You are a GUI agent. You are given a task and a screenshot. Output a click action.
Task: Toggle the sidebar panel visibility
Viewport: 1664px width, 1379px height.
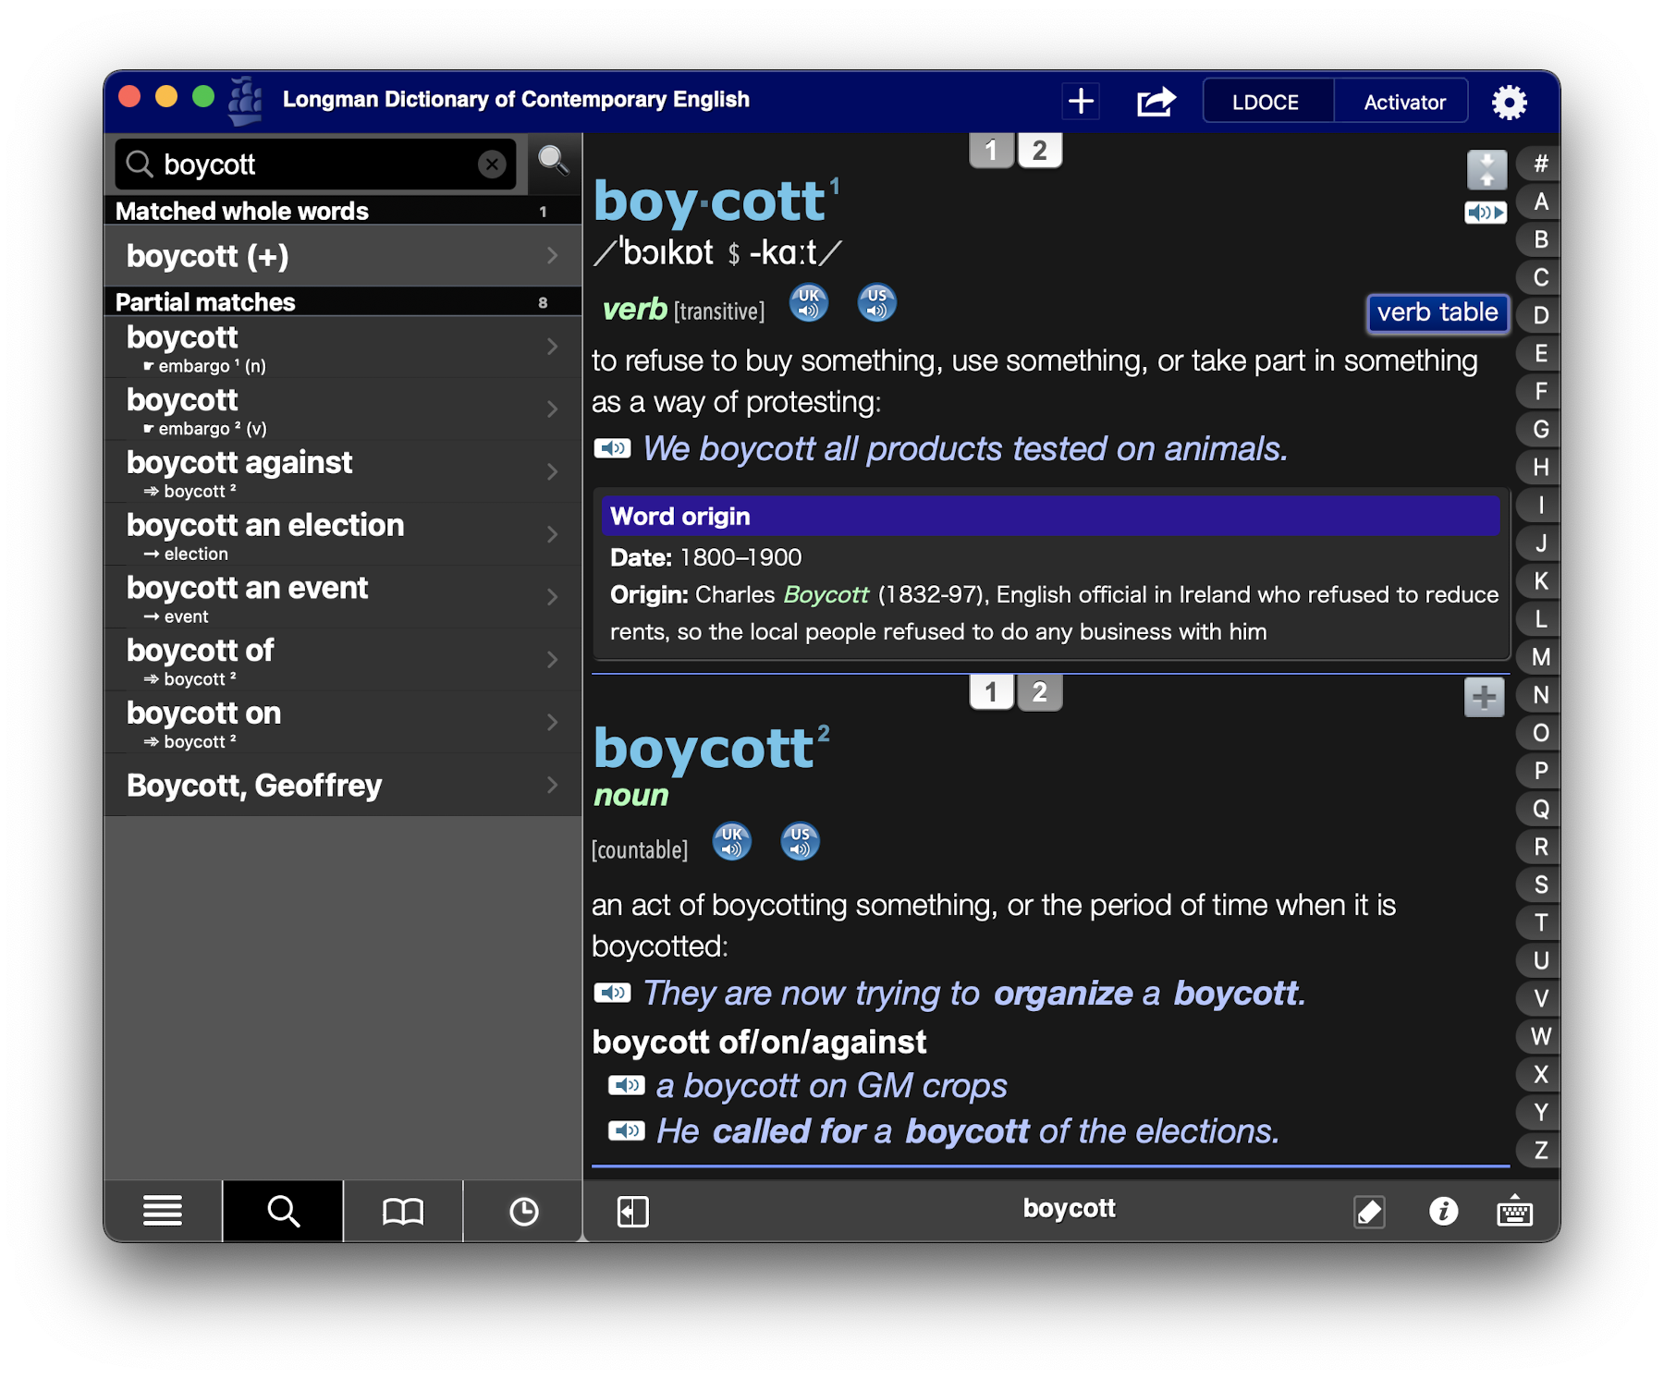(633, 1211)
